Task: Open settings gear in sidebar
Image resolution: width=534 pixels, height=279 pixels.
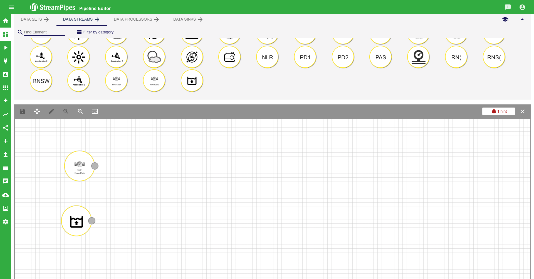Action: pyautogui.click(x=6, y=222)
